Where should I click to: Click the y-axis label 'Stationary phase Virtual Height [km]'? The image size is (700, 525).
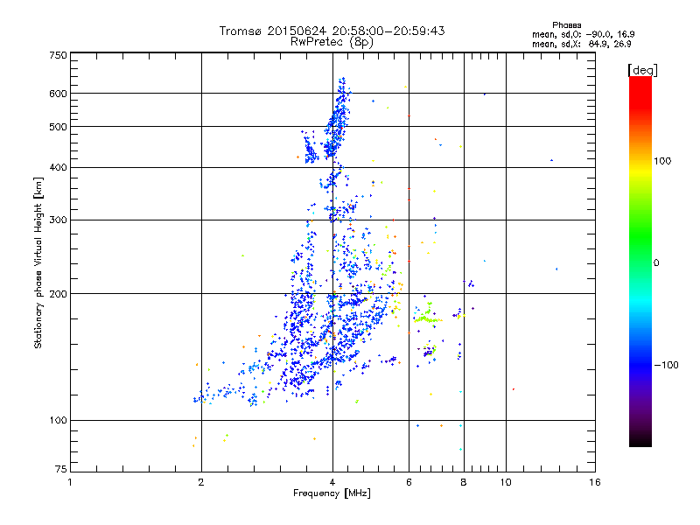[38, 263]
